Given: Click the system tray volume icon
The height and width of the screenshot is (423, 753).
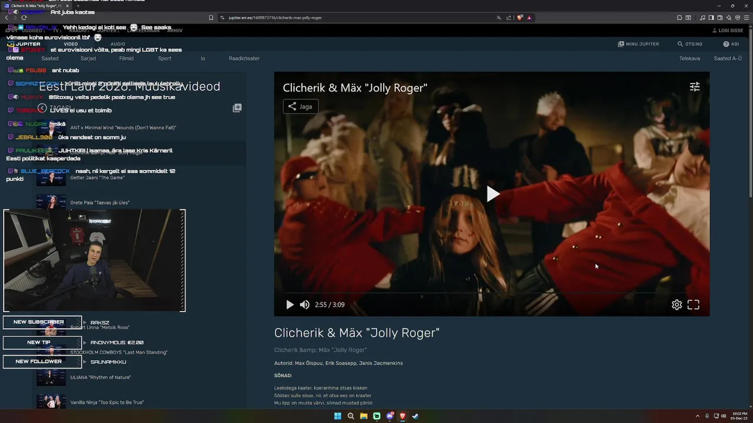Looking at the screenshot, I should [723, 416].
